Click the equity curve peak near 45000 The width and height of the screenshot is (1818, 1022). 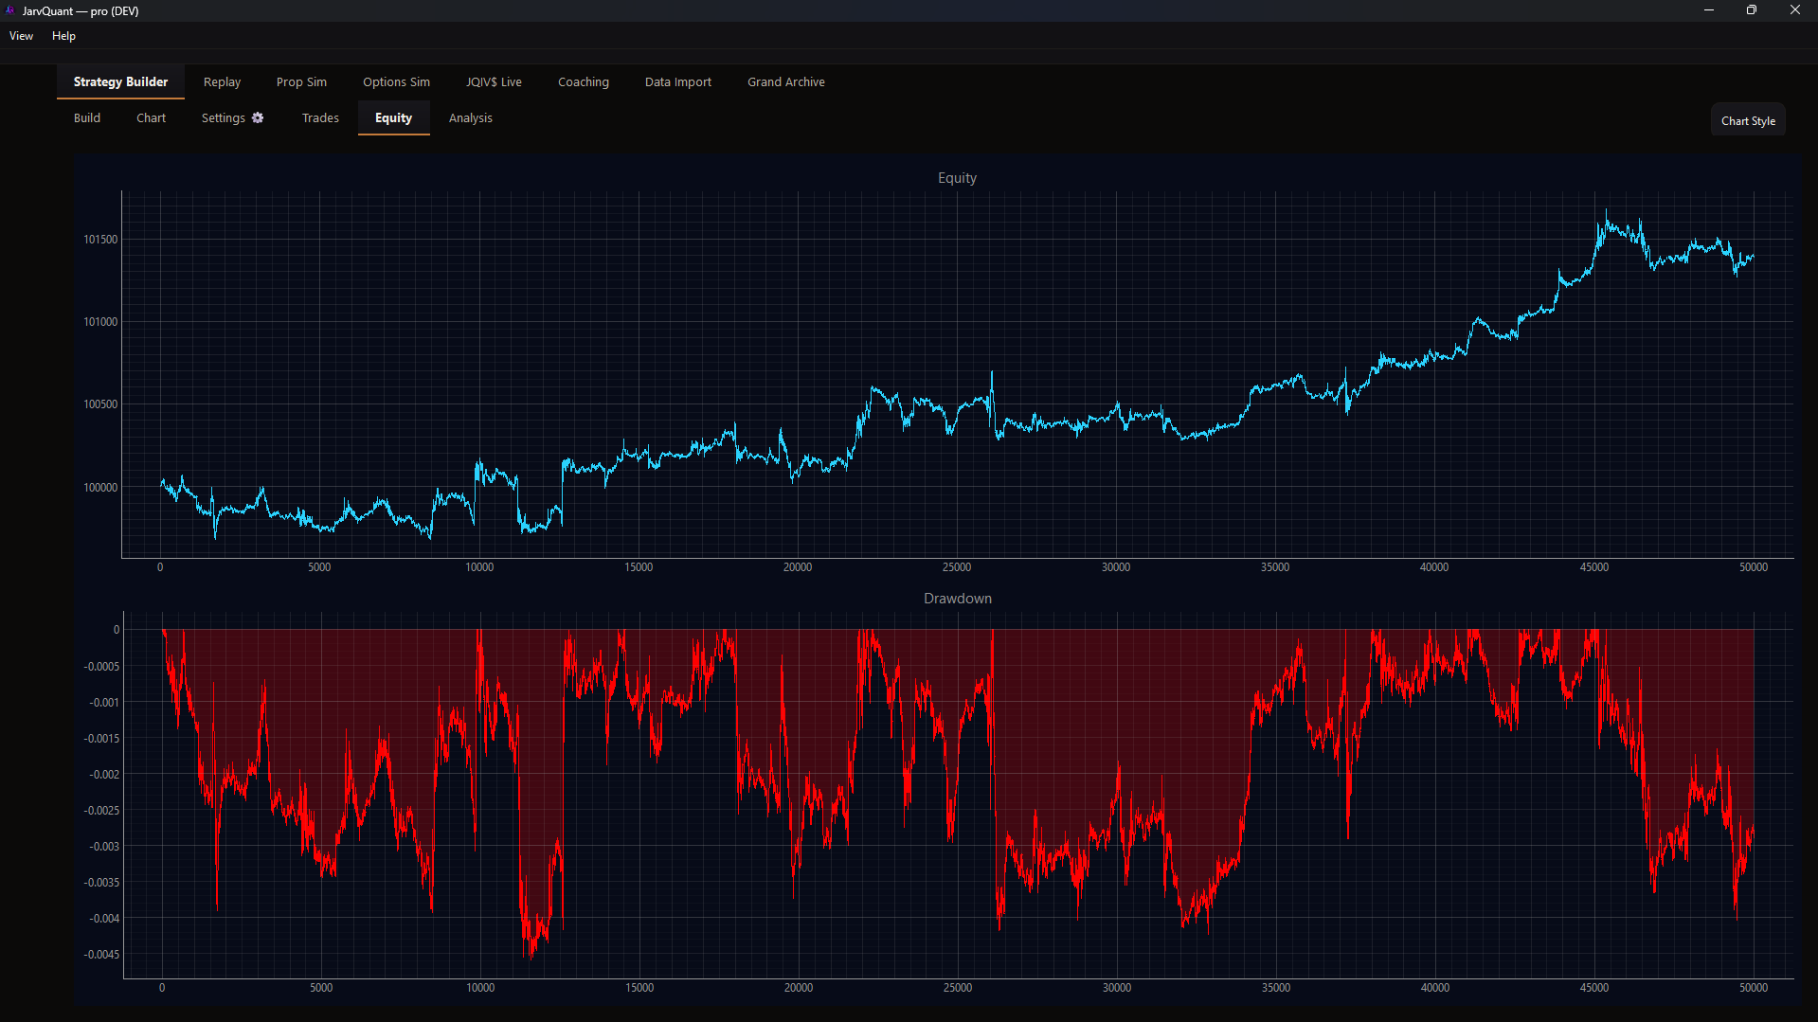tap(1606, 210)
